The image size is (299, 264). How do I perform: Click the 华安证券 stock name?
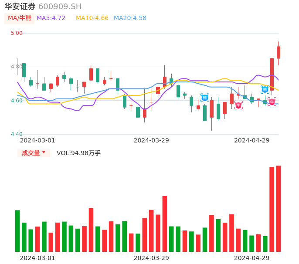[x=20, y=7]
